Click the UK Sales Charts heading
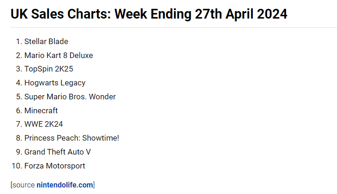 (x=148, y=14)
